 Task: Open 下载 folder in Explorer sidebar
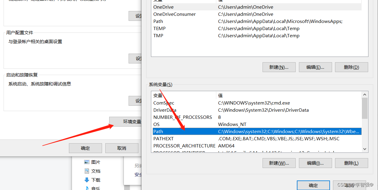92,180
